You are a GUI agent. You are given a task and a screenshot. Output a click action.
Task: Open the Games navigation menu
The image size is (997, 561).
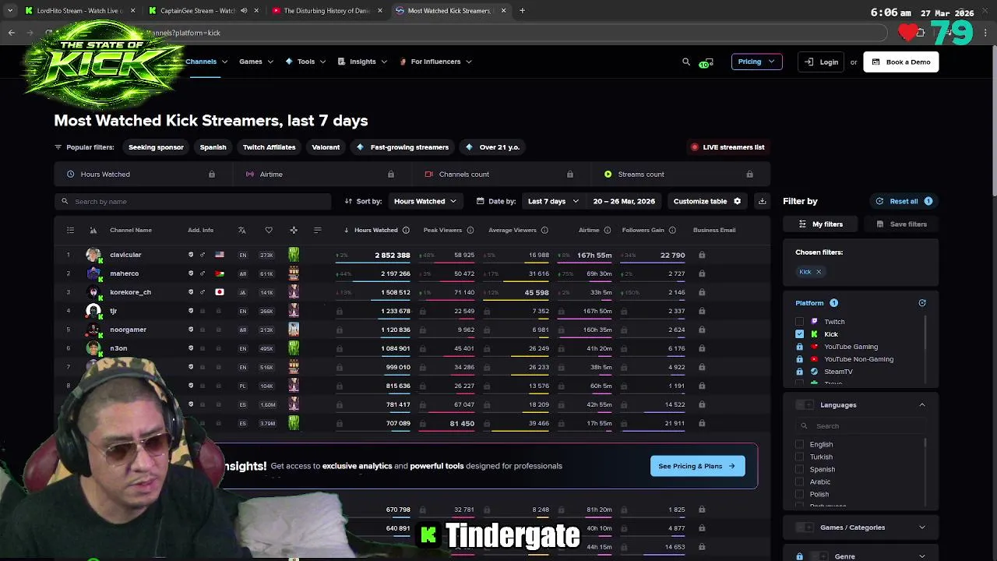[255, 62]
